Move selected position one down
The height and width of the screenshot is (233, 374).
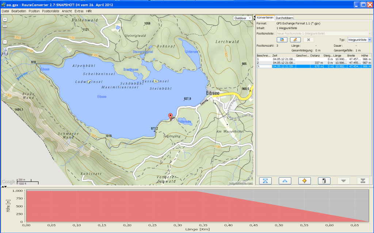[x=343, y=181]
